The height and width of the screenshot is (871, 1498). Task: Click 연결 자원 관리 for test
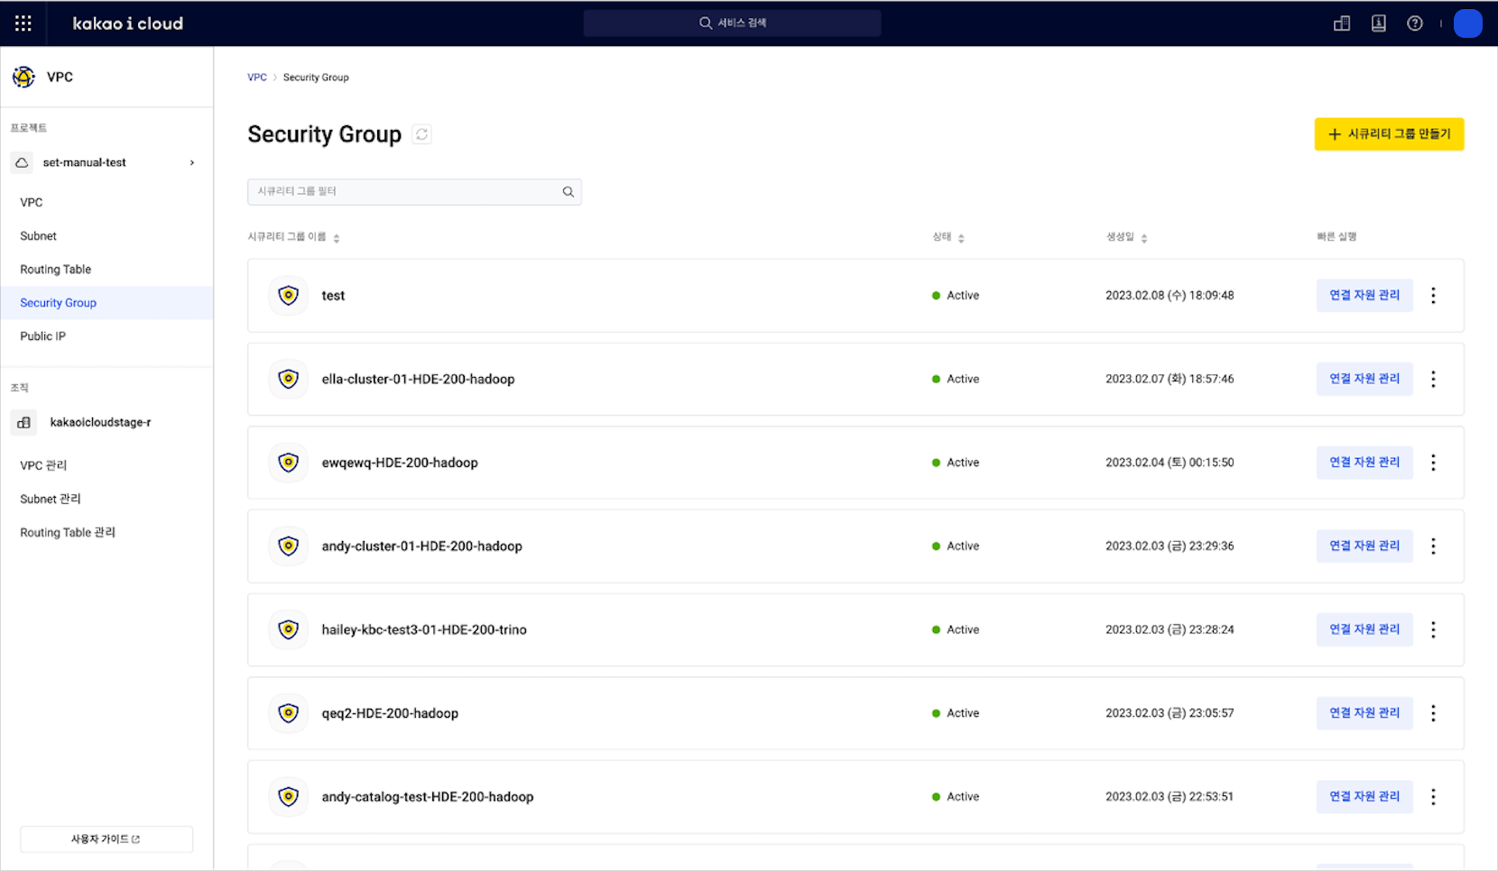click(1364, 296)
